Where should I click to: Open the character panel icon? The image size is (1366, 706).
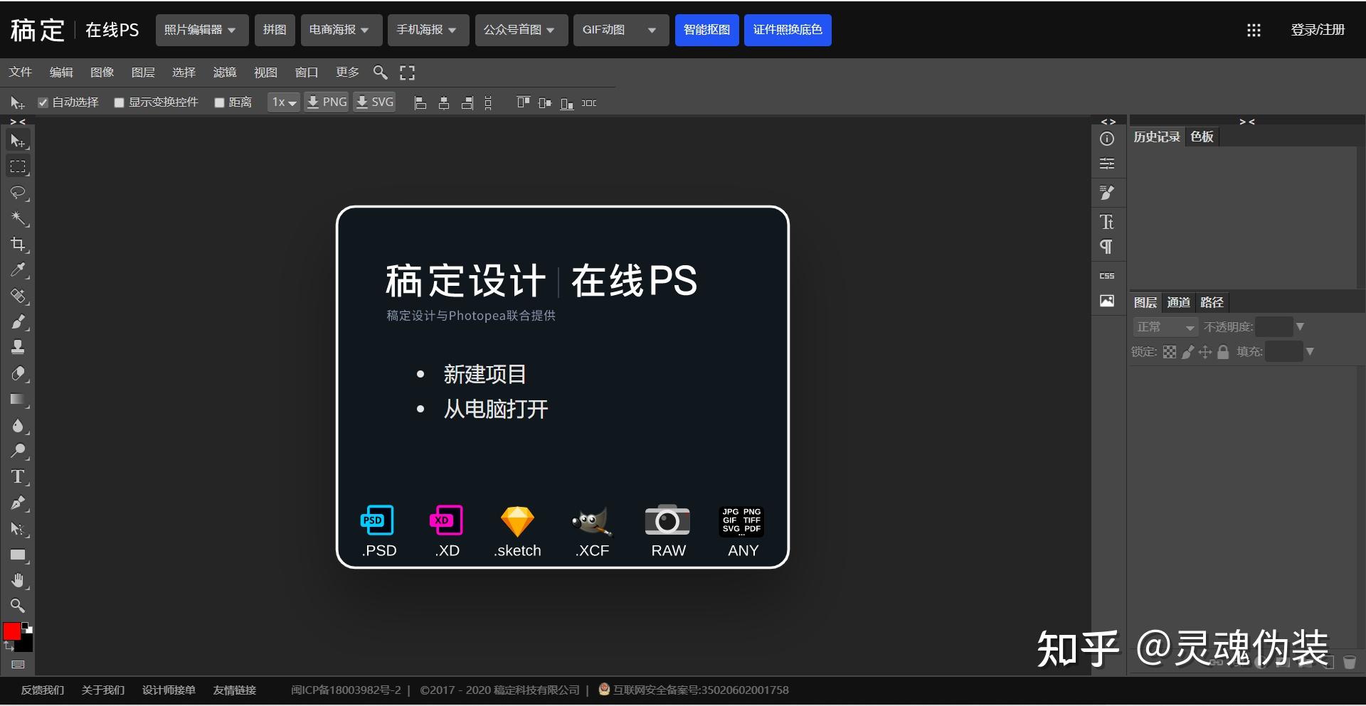coord(1107,222)
